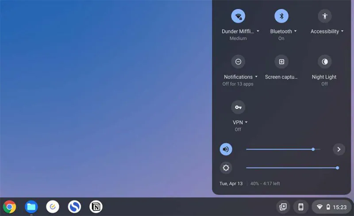Expand the Dunder Mifflin network dropdown

pos(258,31)
